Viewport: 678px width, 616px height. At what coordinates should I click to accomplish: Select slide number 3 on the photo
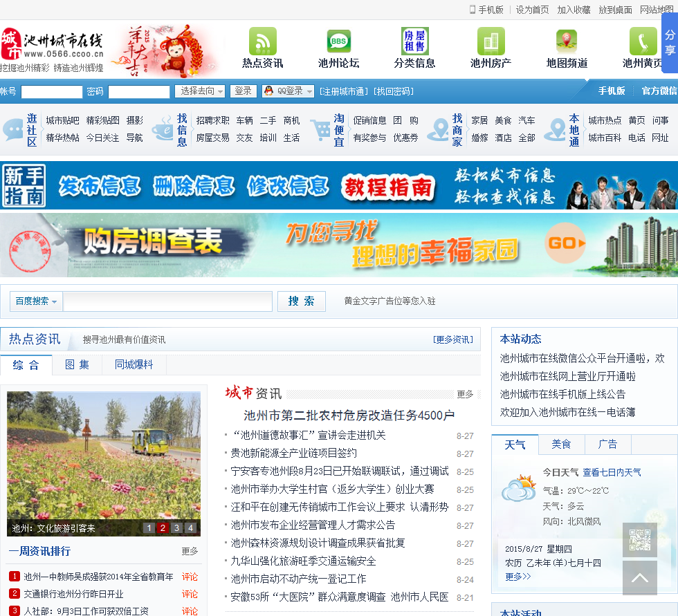176,528
